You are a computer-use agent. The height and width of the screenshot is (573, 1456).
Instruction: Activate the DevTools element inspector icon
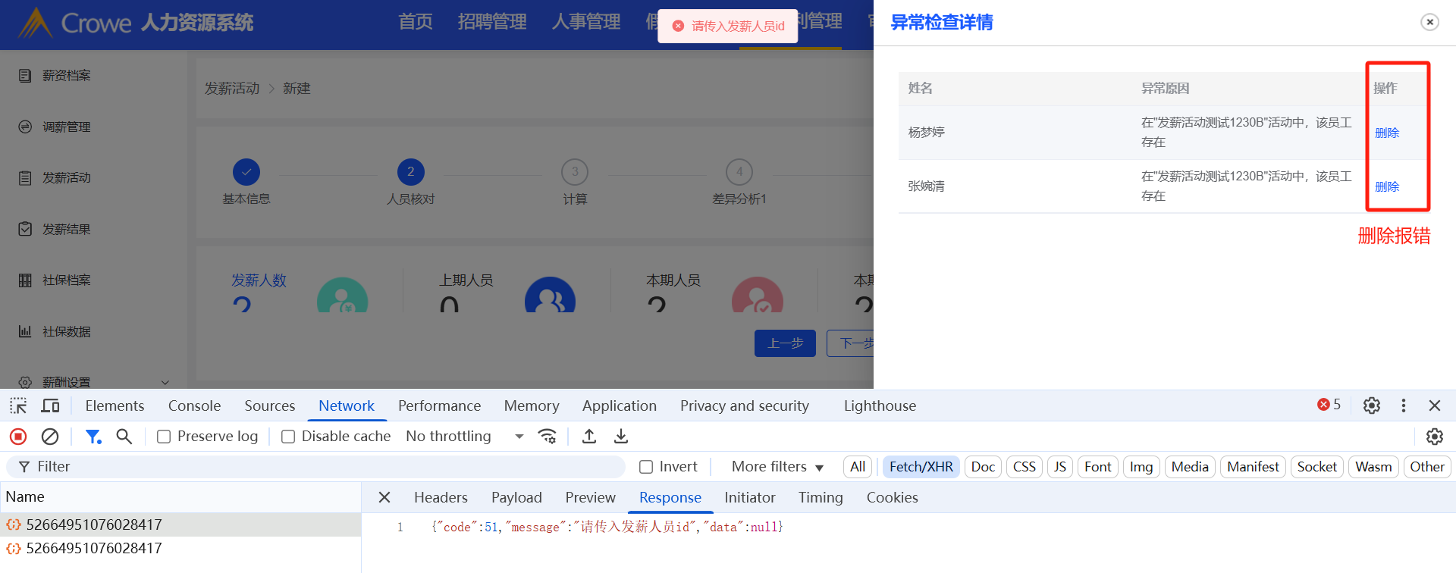click(18, 405)
